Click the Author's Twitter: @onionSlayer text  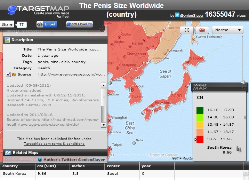click(74, 160)
